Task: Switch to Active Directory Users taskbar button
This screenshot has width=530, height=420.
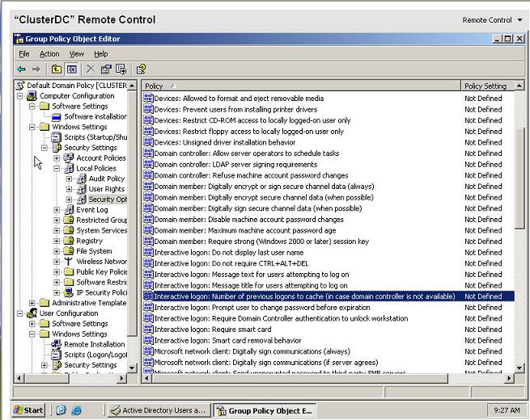Action: (159, 410)
